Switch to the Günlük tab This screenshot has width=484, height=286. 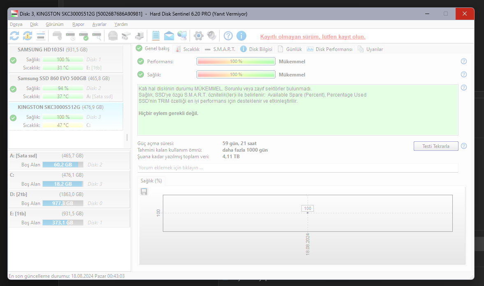point(290,49)
